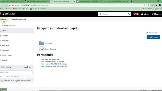The height and width of the screenshot is (91, 162).
Task: Click the admin user link
Action: point(146,14)
